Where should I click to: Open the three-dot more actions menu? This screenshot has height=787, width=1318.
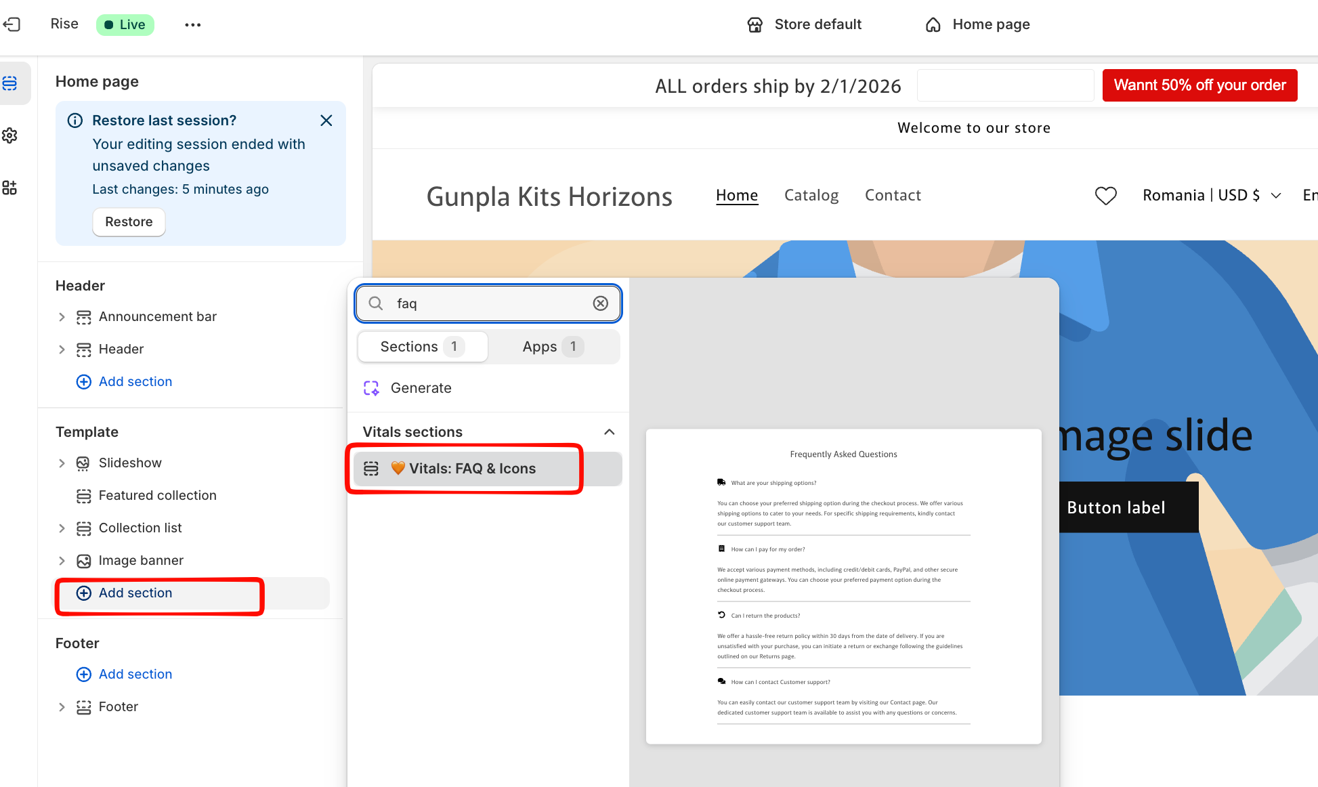tap(193, 24)
